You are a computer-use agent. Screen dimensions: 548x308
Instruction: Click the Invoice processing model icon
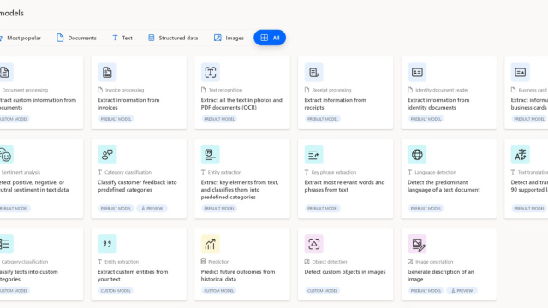click(x=107, y=72)
